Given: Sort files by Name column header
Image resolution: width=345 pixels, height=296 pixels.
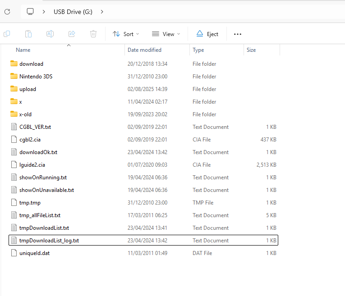Looking at the screenshot, I should pos(23,50).
